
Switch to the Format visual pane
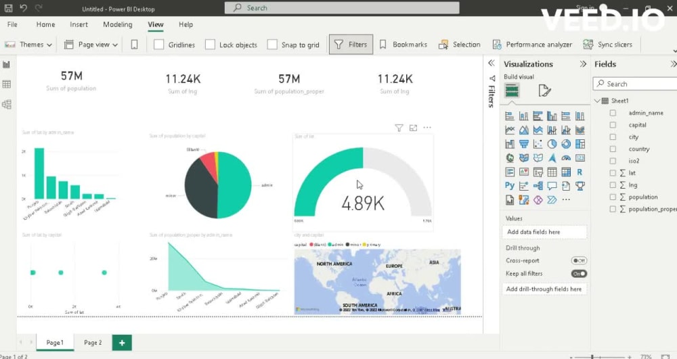[x=544, y=91]
